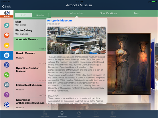Switch to the Information tab
This screenshot has height=118, width=158.
point(76,13)
